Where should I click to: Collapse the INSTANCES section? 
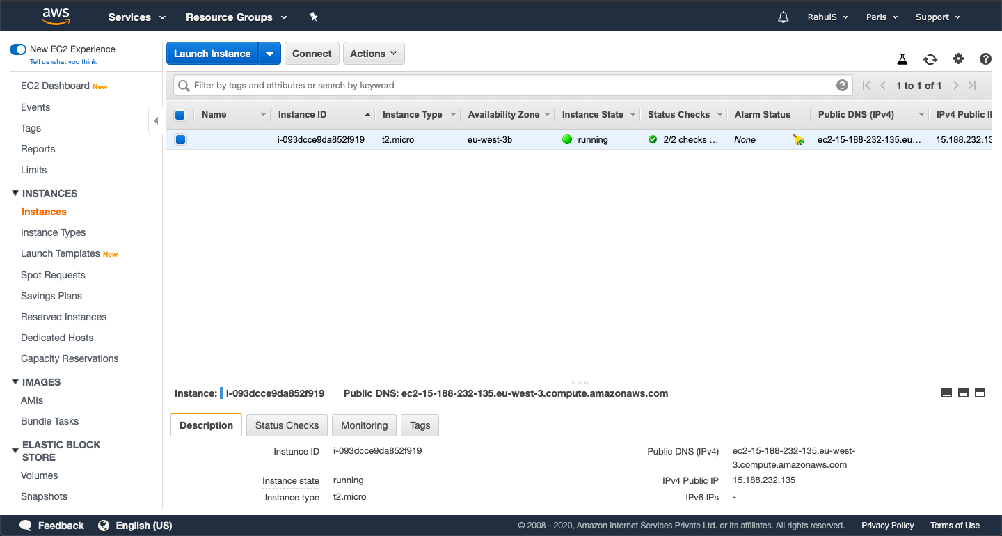click(x=15, y=193)
